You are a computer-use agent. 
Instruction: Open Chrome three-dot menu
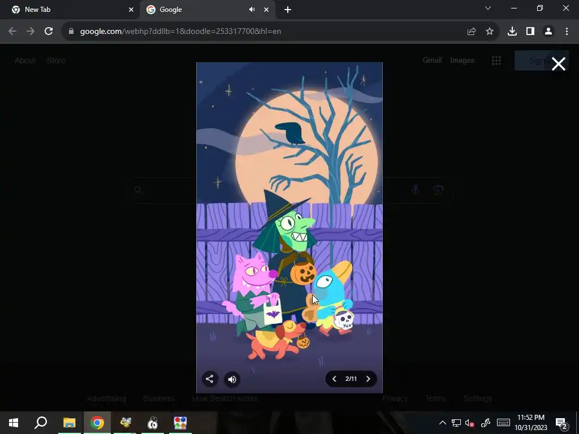click(567, 32)
